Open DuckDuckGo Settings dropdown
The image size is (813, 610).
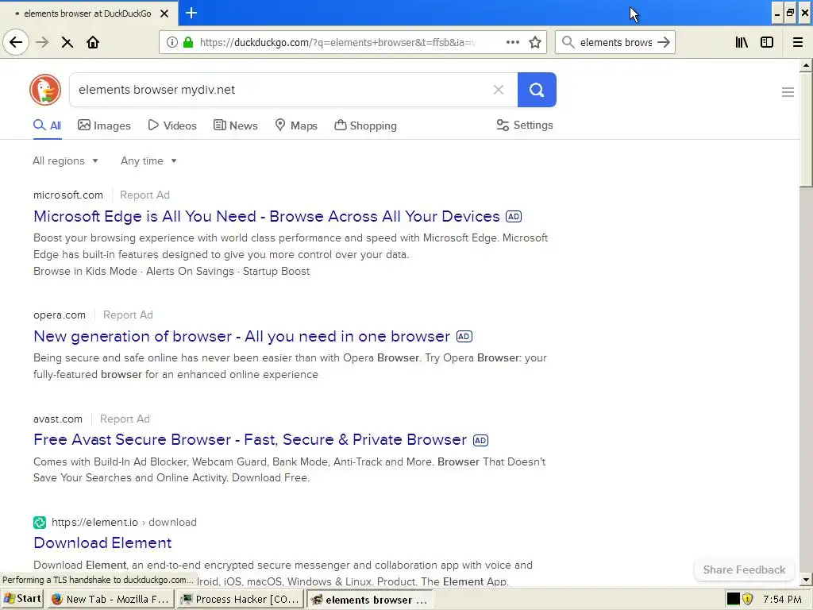525,125
